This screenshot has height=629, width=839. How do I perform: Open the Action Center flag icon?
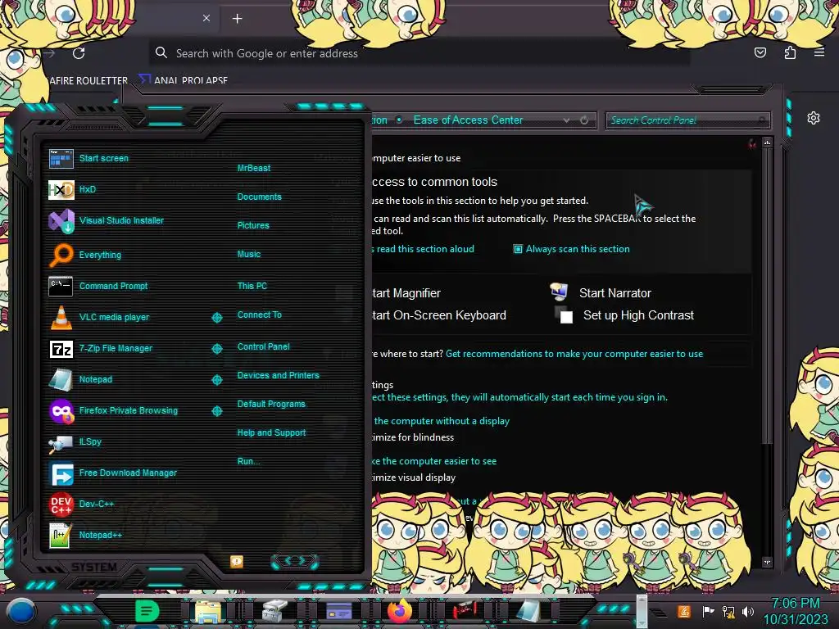coord(707,611)
